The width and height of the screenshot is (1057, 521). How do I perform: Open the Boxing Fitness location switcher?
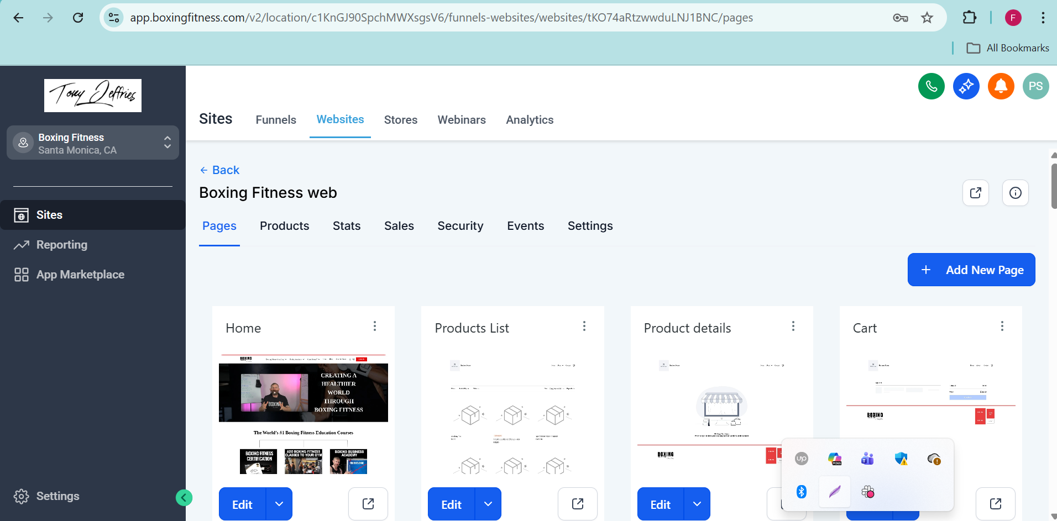click(x=93, y=143)
